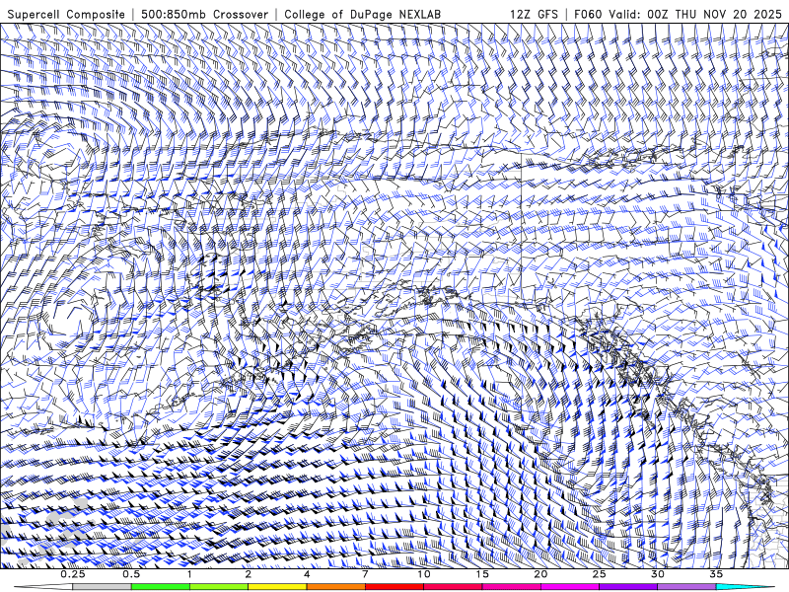Select the red 7–10 legend swatch

(x=394, y=587)
